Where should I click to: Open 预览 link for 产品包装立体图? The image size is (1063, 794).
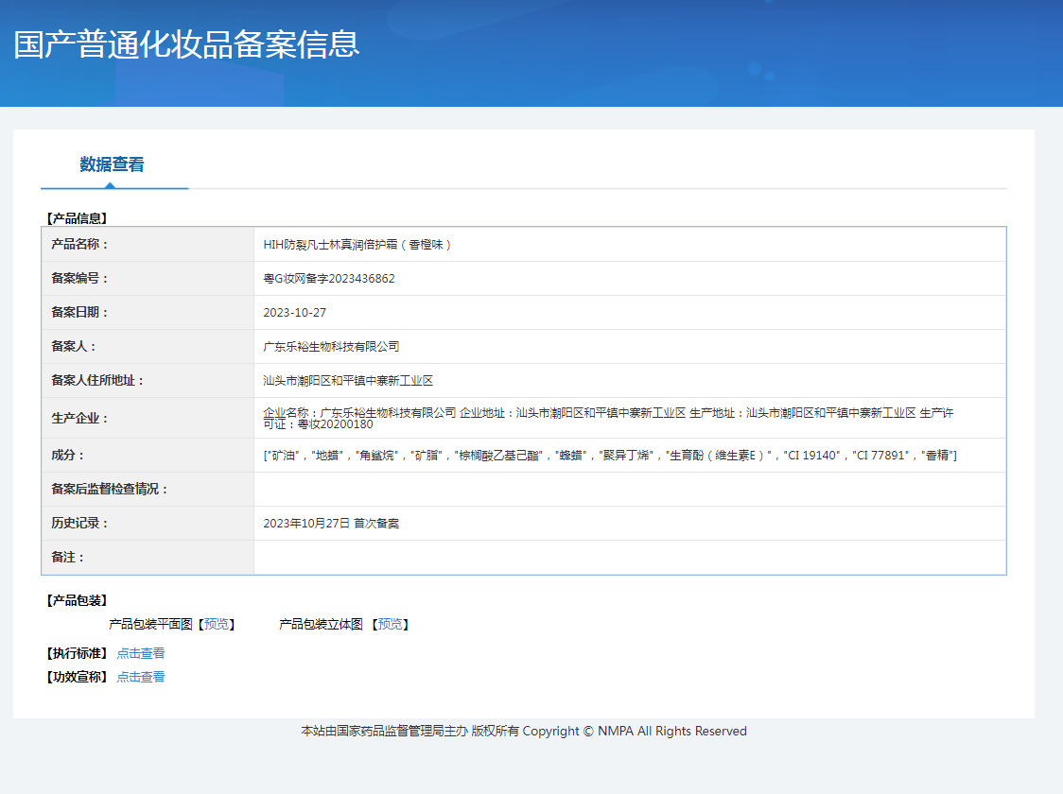coord(390,625)
